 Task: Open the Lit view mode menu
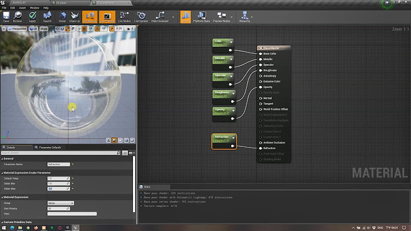pos(33,29)
